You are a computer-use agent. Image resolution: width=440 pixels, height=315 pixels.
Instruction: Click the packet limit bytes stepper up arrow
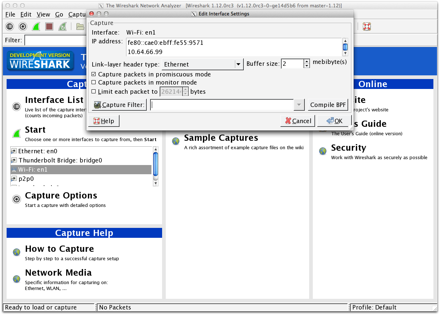point(186,89)
